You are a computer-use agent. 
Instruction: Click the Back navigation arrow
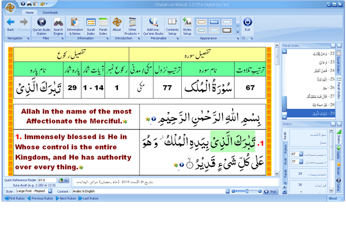coord(10,25)
